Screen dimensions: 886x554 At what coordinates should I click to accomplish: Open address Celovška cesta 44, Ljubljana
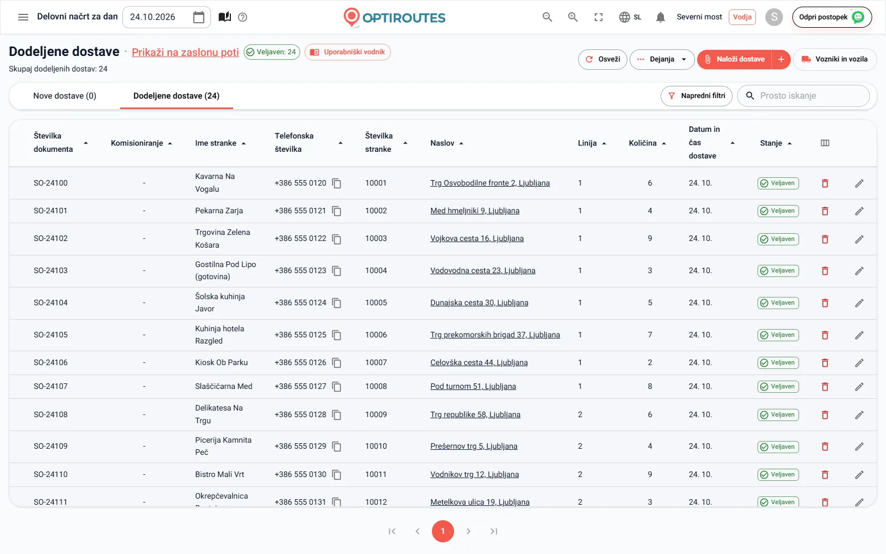479,363
